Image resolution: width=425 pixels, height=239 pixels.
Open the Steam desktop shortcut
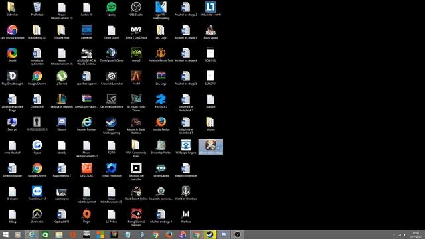(112, 122)
